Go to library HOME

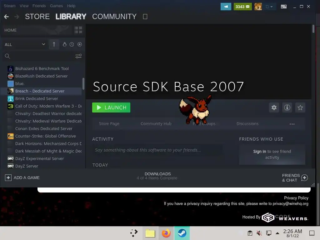pos(10,30)
